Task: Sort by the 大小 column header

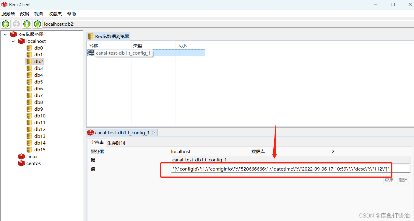Action: [190, 45]
